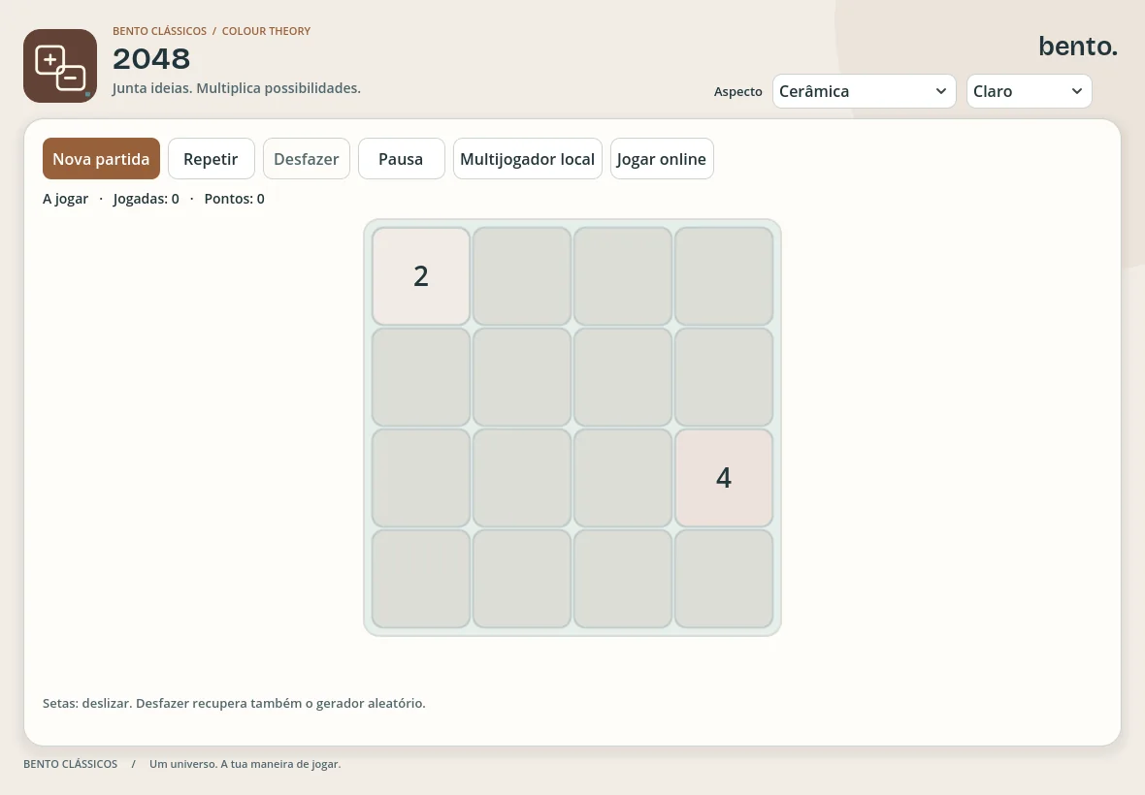Click the Aspecto label
Screen dimensions: 1145x795
tap(737, 92)
